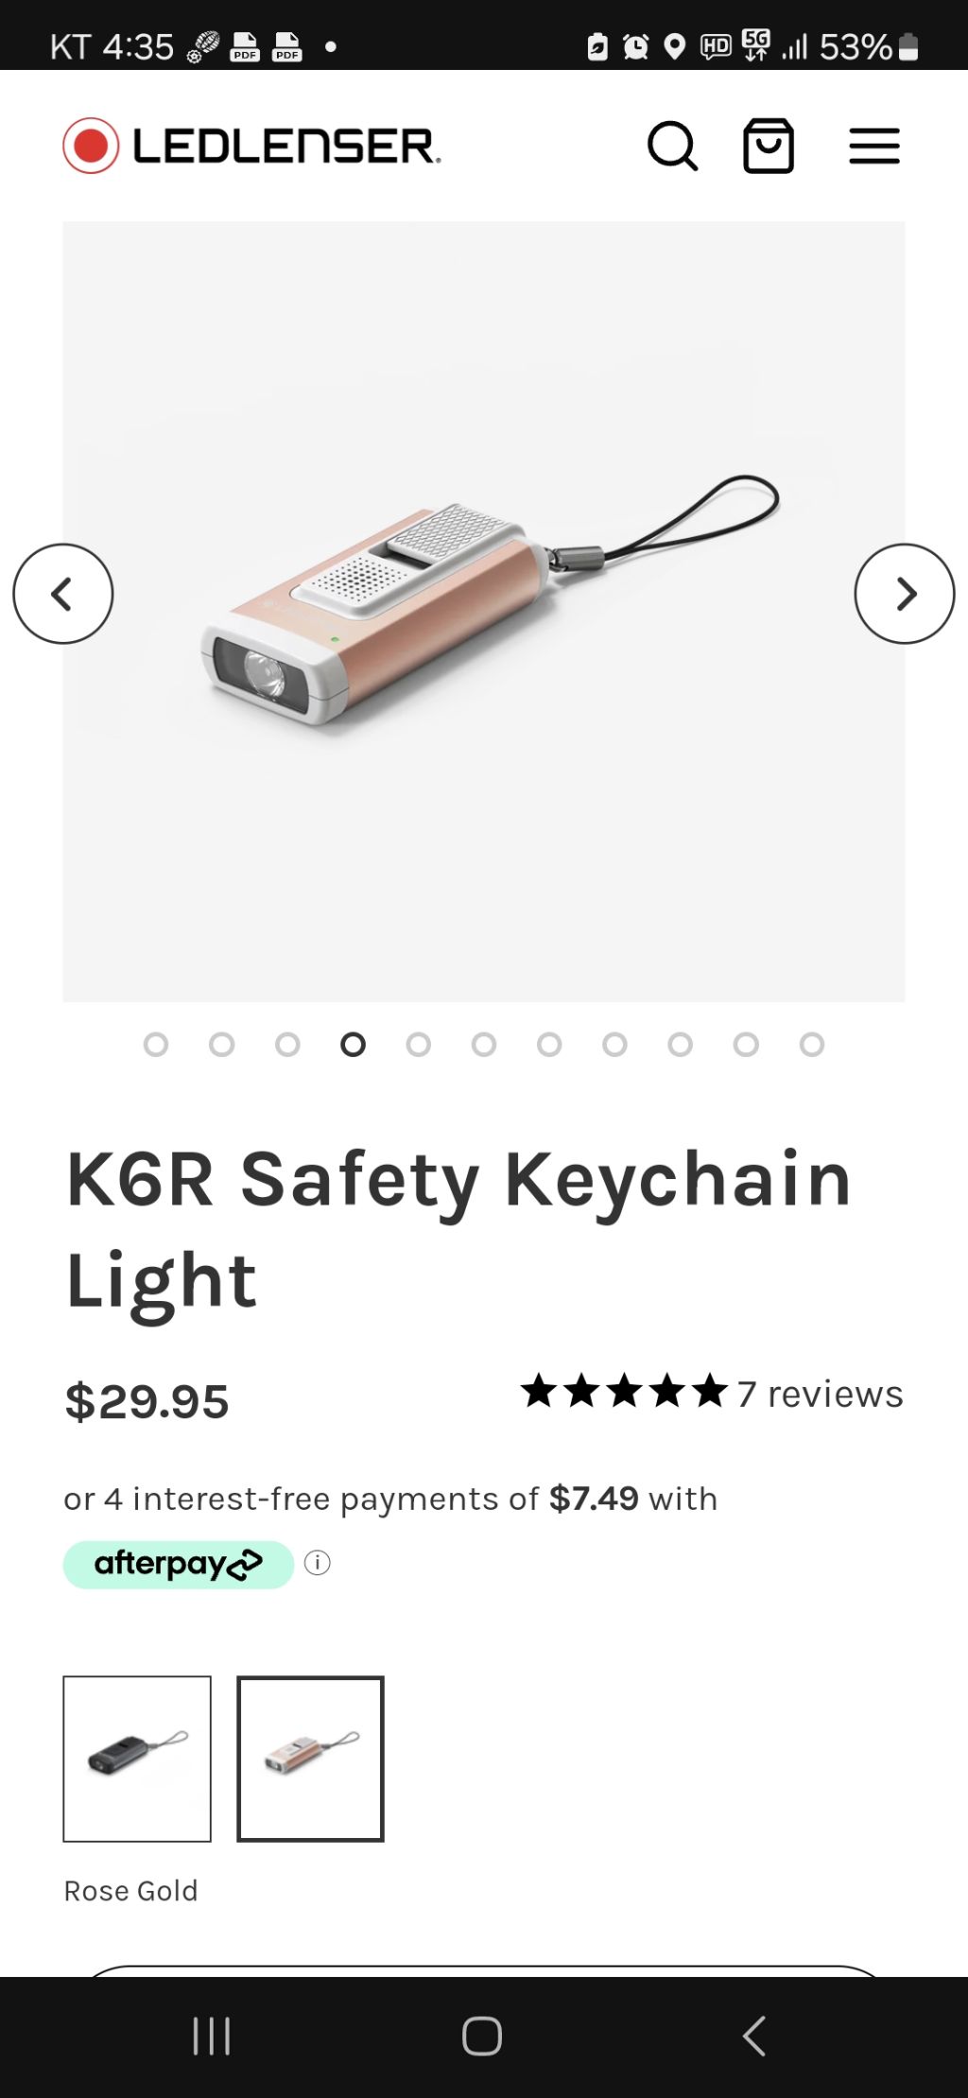Screen dimensions: 968x2098
Task: Tap the Afterpay badge
Action: (179, 1564)
